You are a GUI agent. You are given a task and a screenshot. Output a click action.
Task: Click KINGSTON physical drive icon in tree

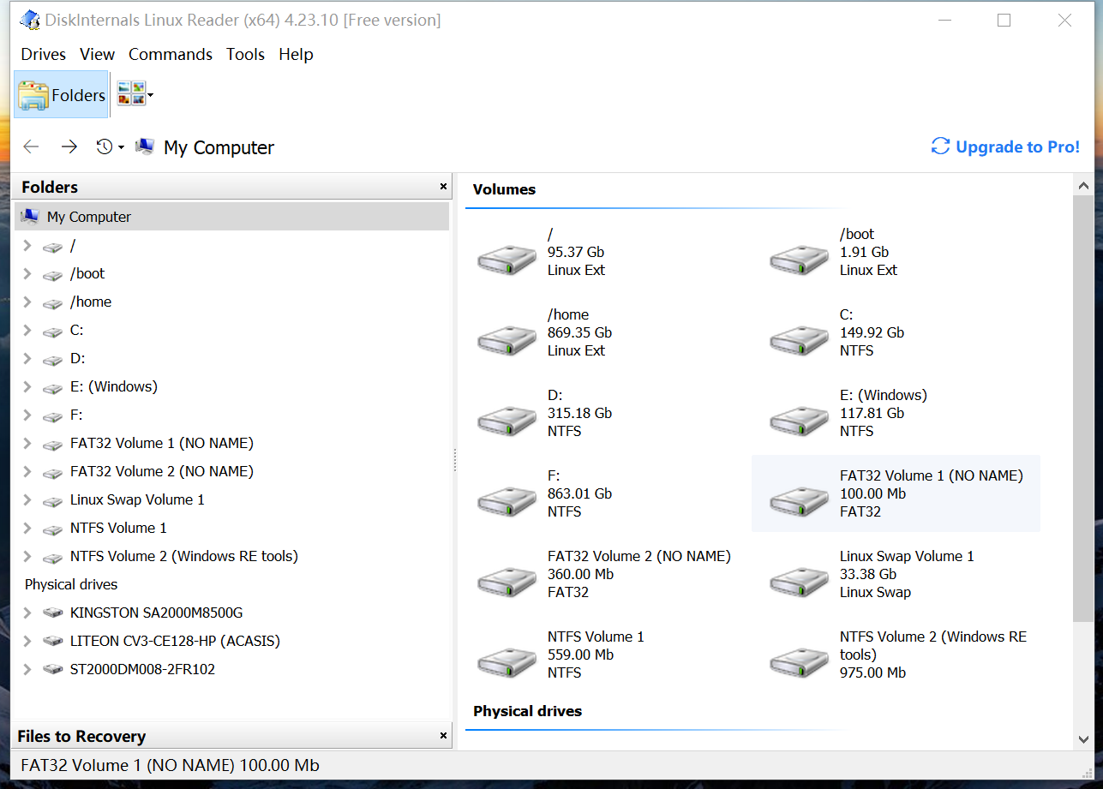(53, 613)
